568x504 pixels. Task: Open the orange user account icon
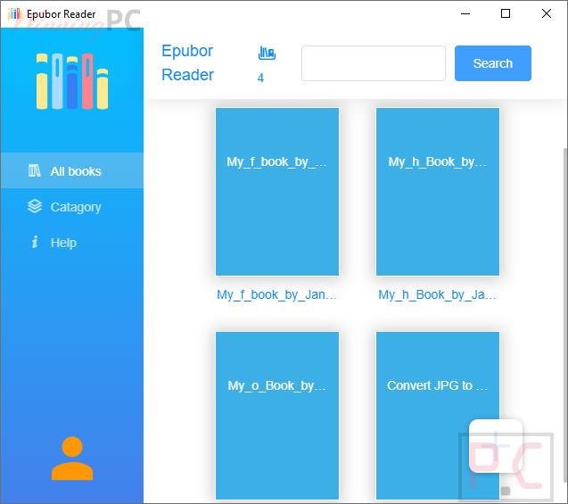point(72,458)
